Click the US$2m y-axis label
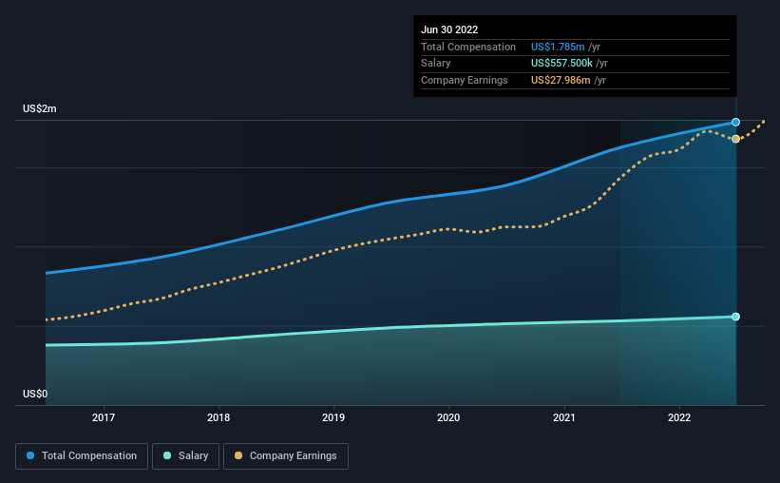 (x=40, y=108)
